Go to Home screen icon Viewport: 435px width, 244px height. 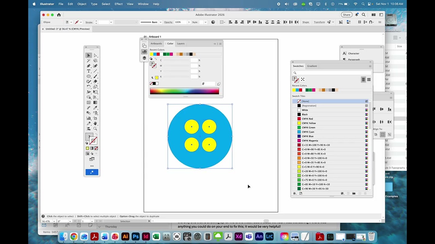(59, 15)
